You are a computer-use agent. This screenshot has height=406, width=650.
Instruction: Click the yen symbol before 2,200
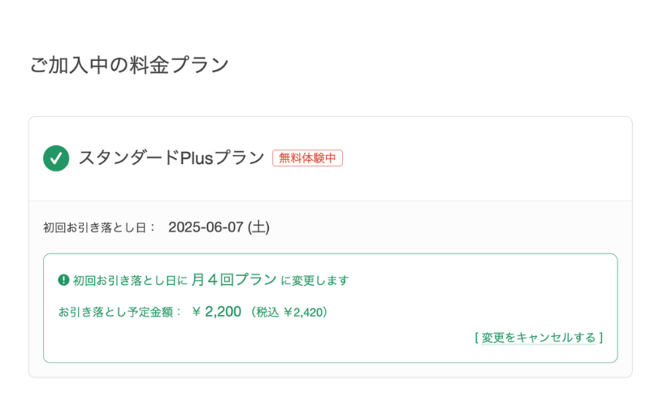click(197, 312)
